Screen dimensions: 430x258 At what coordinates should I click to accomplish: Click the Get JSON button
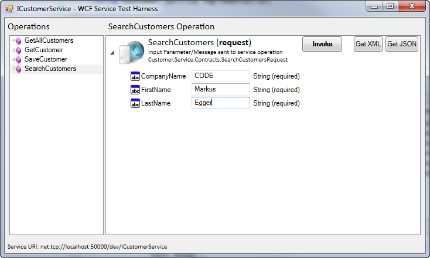[401, 44]
